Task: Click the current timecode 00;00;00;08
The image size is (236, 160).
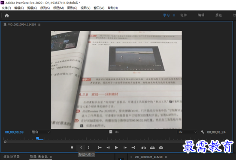Action: pos(14,132)
